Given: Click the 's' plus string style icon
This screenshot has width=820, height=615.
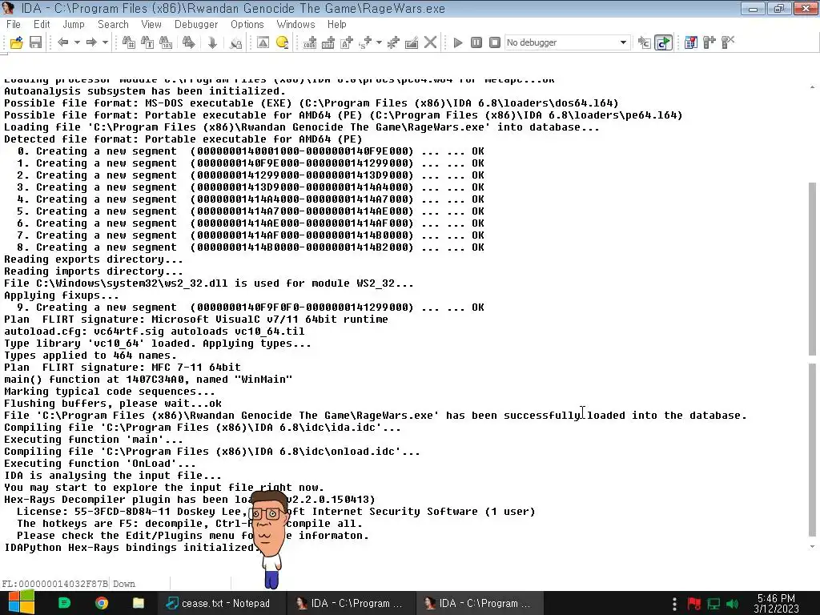Looking at the screenshot, I should tap(365, 42).
